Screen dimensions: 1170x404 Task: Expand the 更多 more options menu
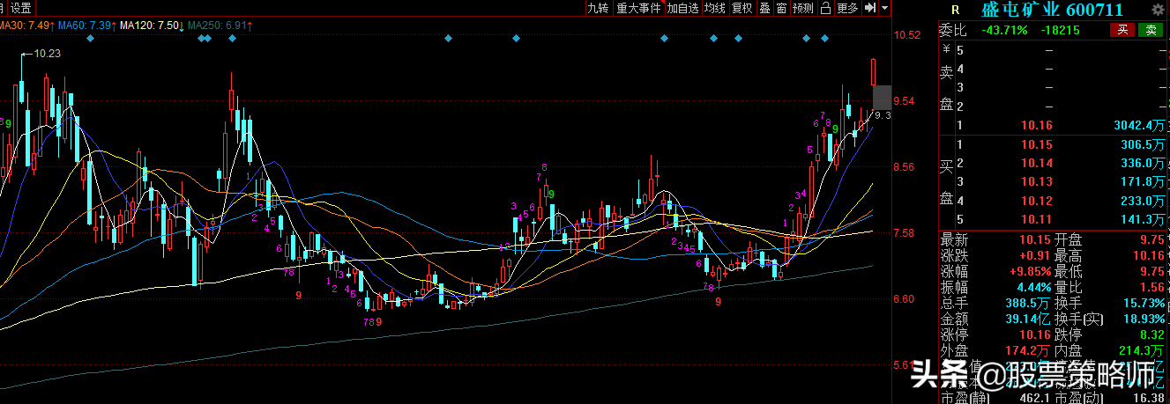[847, 8]
